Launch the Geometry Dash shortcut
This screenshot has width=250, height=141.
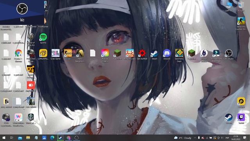click(179, 53)
